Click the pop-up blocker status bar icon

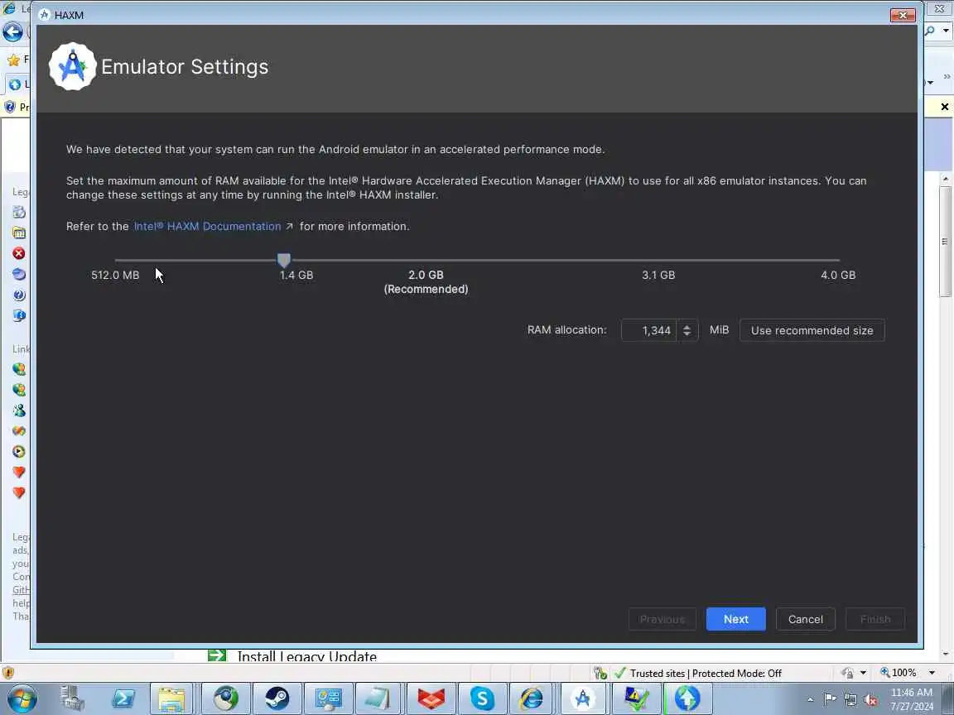coord(600,673)
